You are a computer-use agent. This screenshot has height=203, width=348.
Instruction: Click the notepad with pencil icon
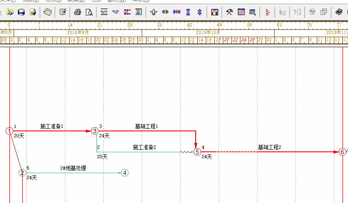click(63, 12)
